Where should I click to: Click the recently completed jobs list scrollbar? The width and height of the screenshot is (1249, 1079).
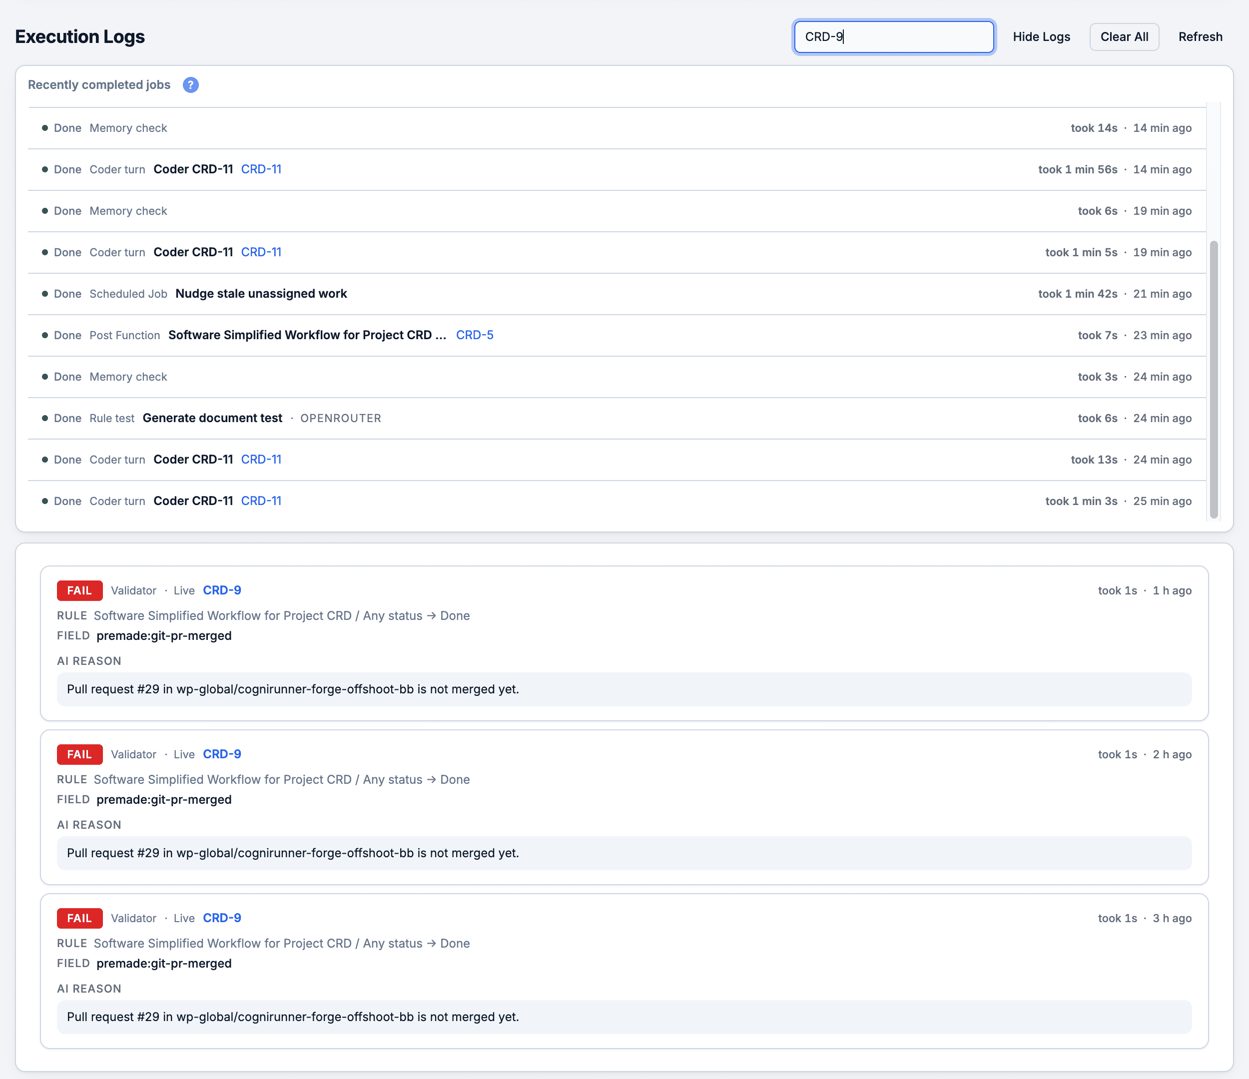tap(1214, 379)
